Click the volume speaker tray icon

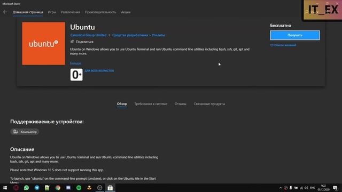pos(306,188)
